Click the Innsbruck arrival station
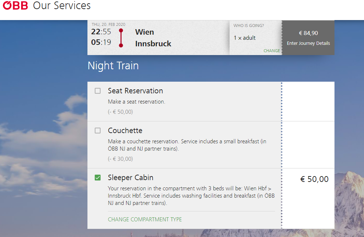The image size is (364, 237). pos(153,44)
